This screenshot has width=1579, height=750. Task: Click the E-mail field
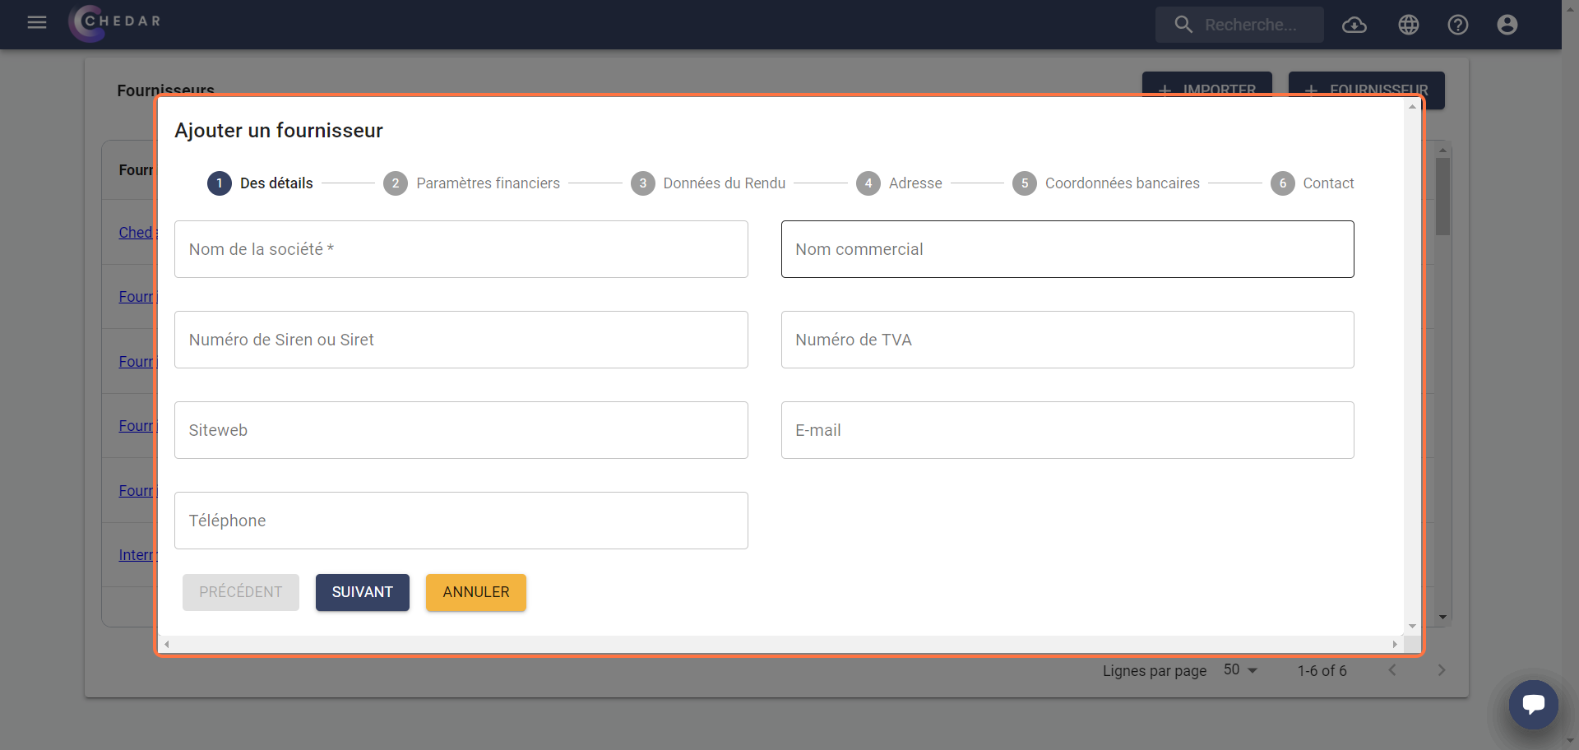pyautogui.click(x=1067, y=430)
